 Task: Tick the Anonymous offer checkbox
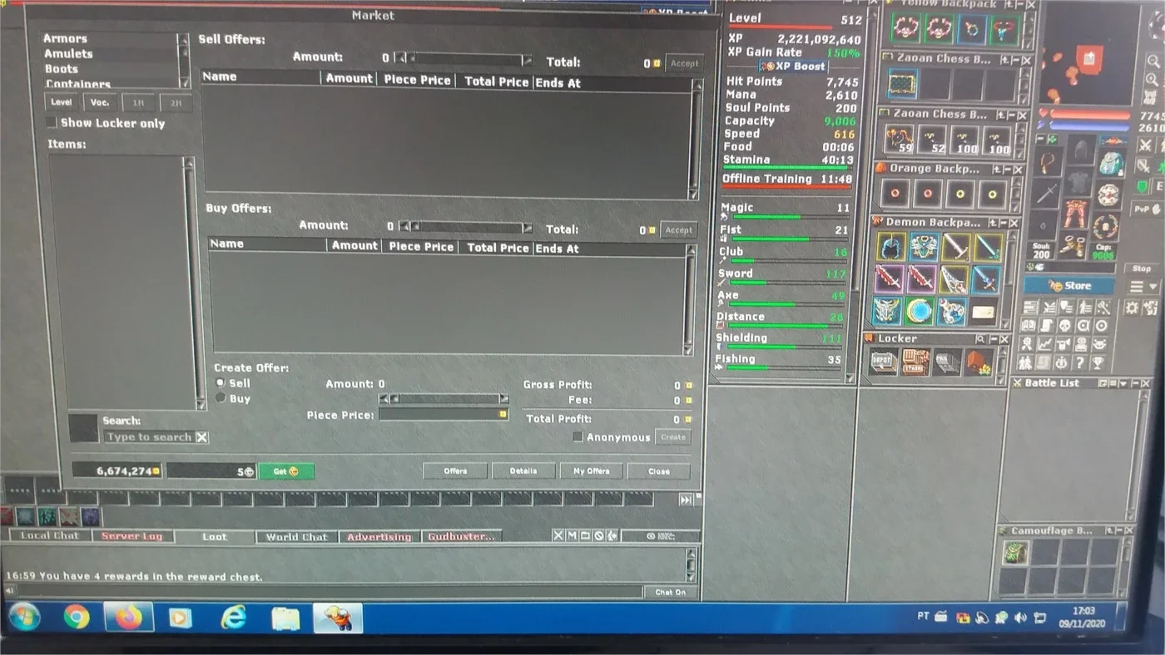pos(578,437)
